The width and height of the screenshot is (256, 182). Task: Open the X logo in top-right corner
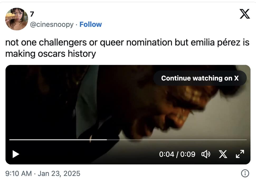245,14
